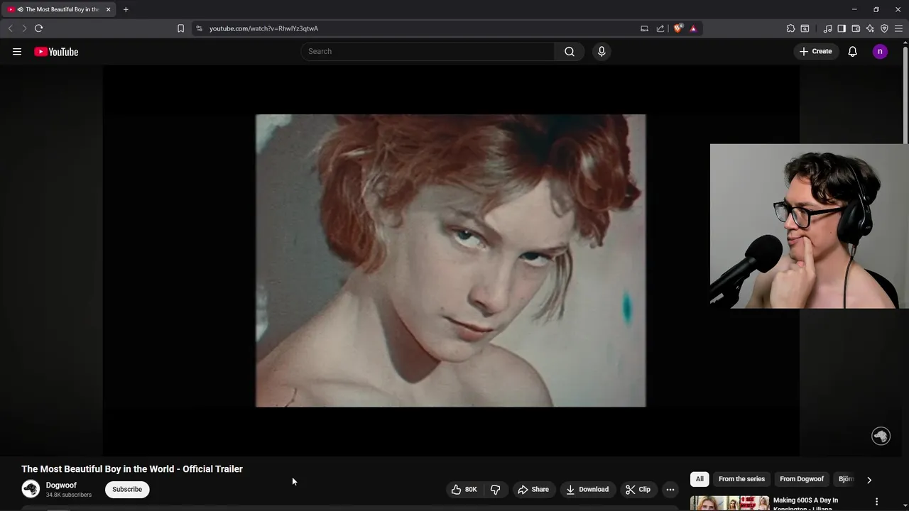The image size is (909, 511).
Task: Open the more actions ellipsis menu
Action: point(670,489)
